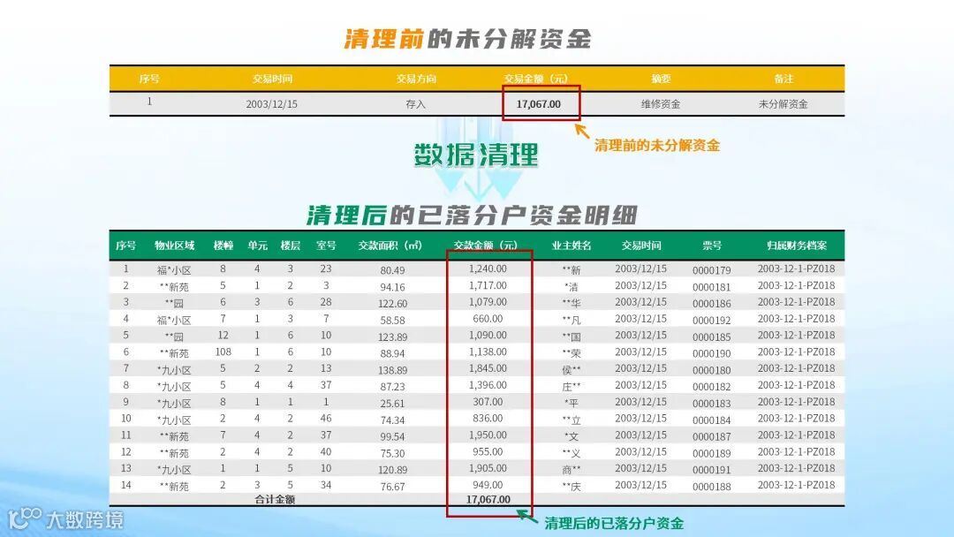The width and height of the screenshot is (954, 537).
Task: Select the 归属财务档案 column header
Action: click(797, 245)
